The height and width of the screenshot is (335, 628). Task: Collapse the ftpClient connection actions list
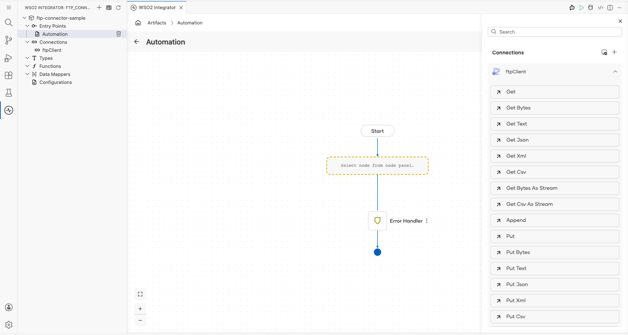point(615,72)
